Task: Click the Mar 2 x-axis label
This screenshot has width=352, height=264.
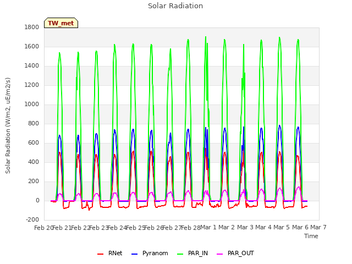Action: 227,227
